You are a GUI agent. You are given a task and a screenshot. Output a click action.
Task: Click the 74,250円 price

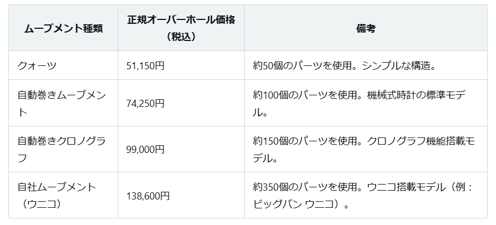pyautogui.click(x=145, y=103)
